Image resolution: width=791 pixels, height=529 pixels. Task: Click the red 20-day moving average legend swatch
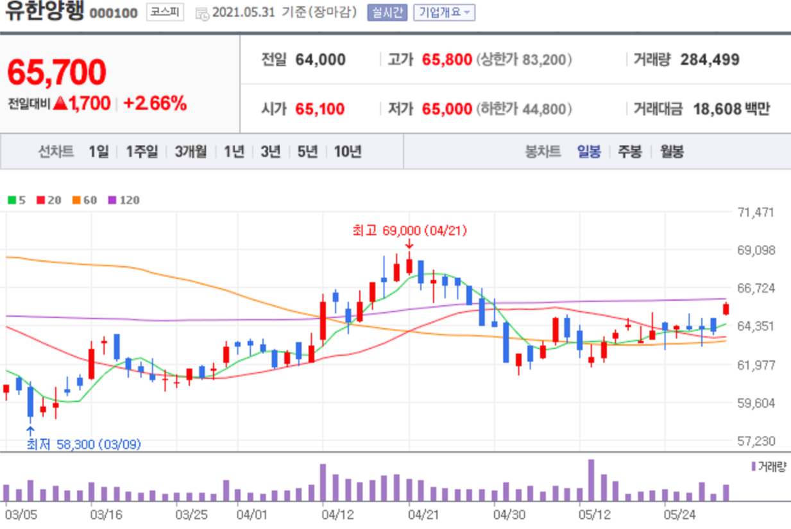(x=40, y=200)
